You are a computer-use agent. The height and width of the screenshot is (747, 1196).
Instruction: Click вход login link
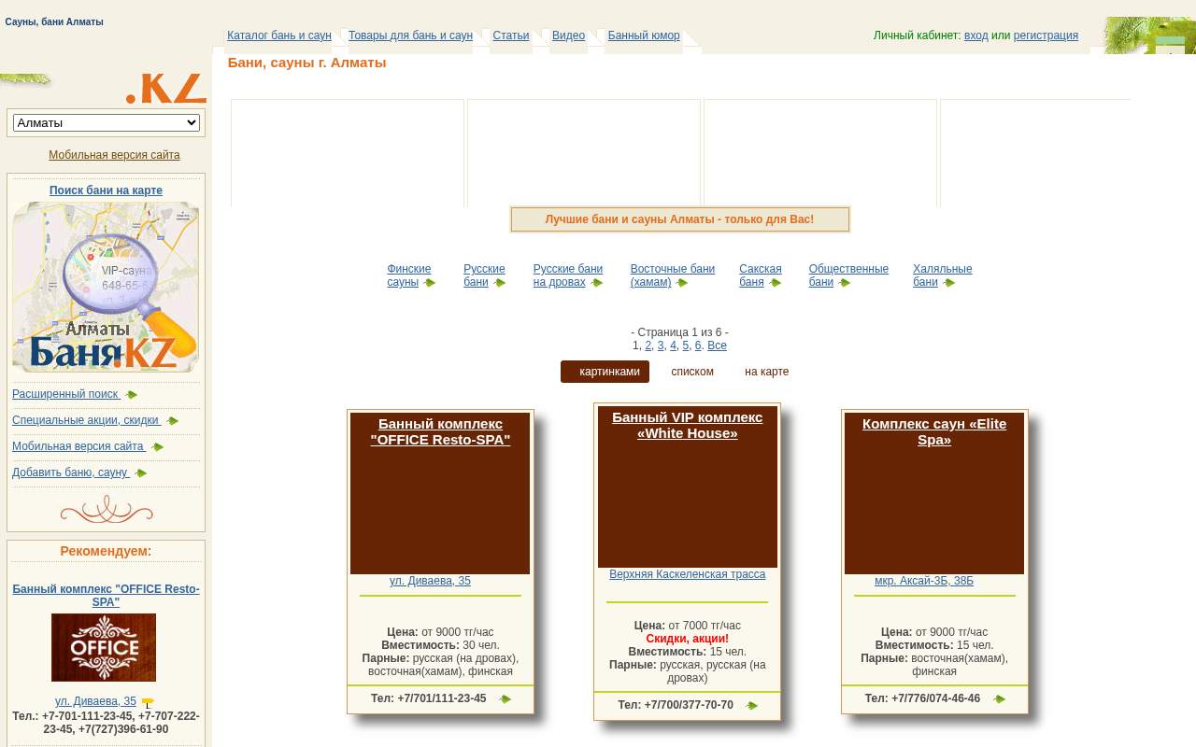pyautogui.click(x=976, y=35)
